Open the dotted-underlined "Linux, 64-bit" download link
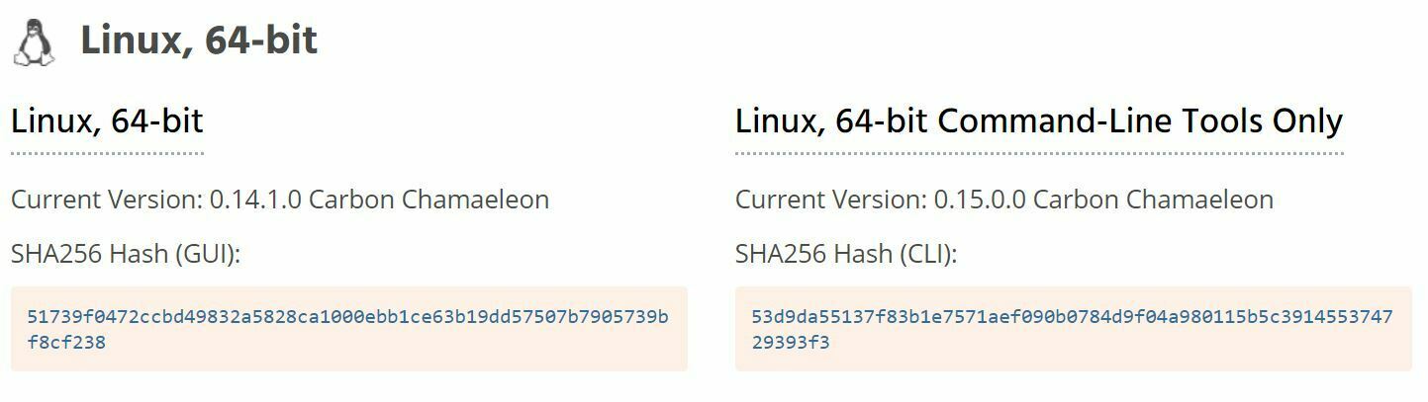The image size is (1428, 402). tap(107, 121)
